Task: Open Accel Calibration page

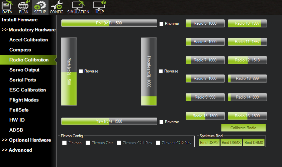Action: click(28, 40)
